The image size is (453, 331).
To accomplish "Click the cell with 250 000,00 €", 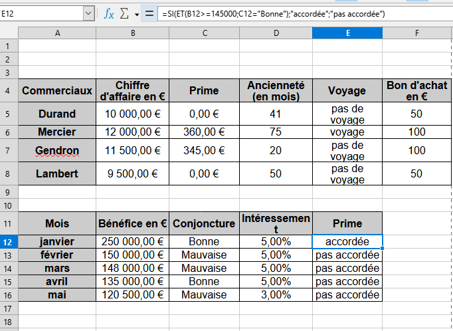I will click(133, 241).
